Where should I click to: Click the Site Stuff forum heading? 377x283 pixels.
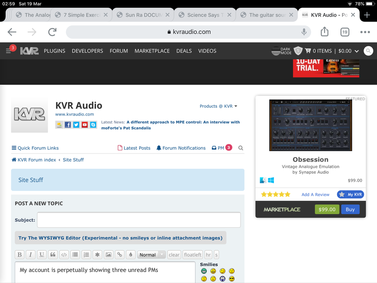[31, 180]
